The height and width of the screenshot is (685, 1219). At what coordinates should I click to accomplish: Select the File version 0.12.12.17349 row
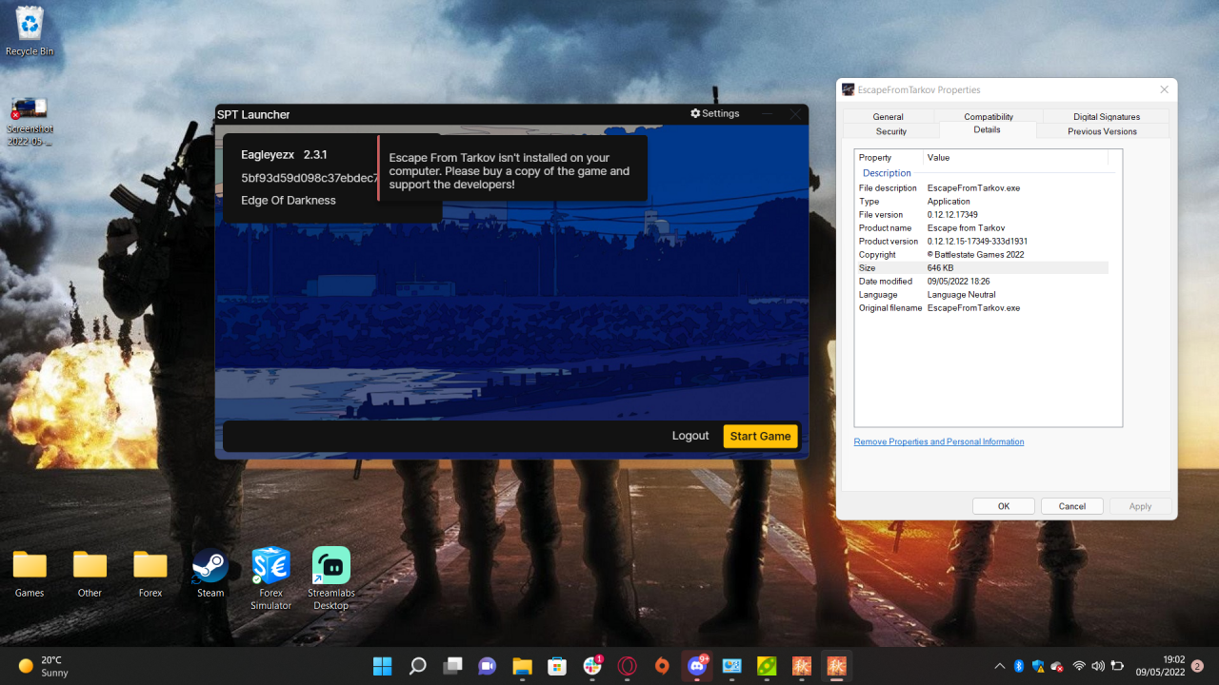click(x=983, y=215)
